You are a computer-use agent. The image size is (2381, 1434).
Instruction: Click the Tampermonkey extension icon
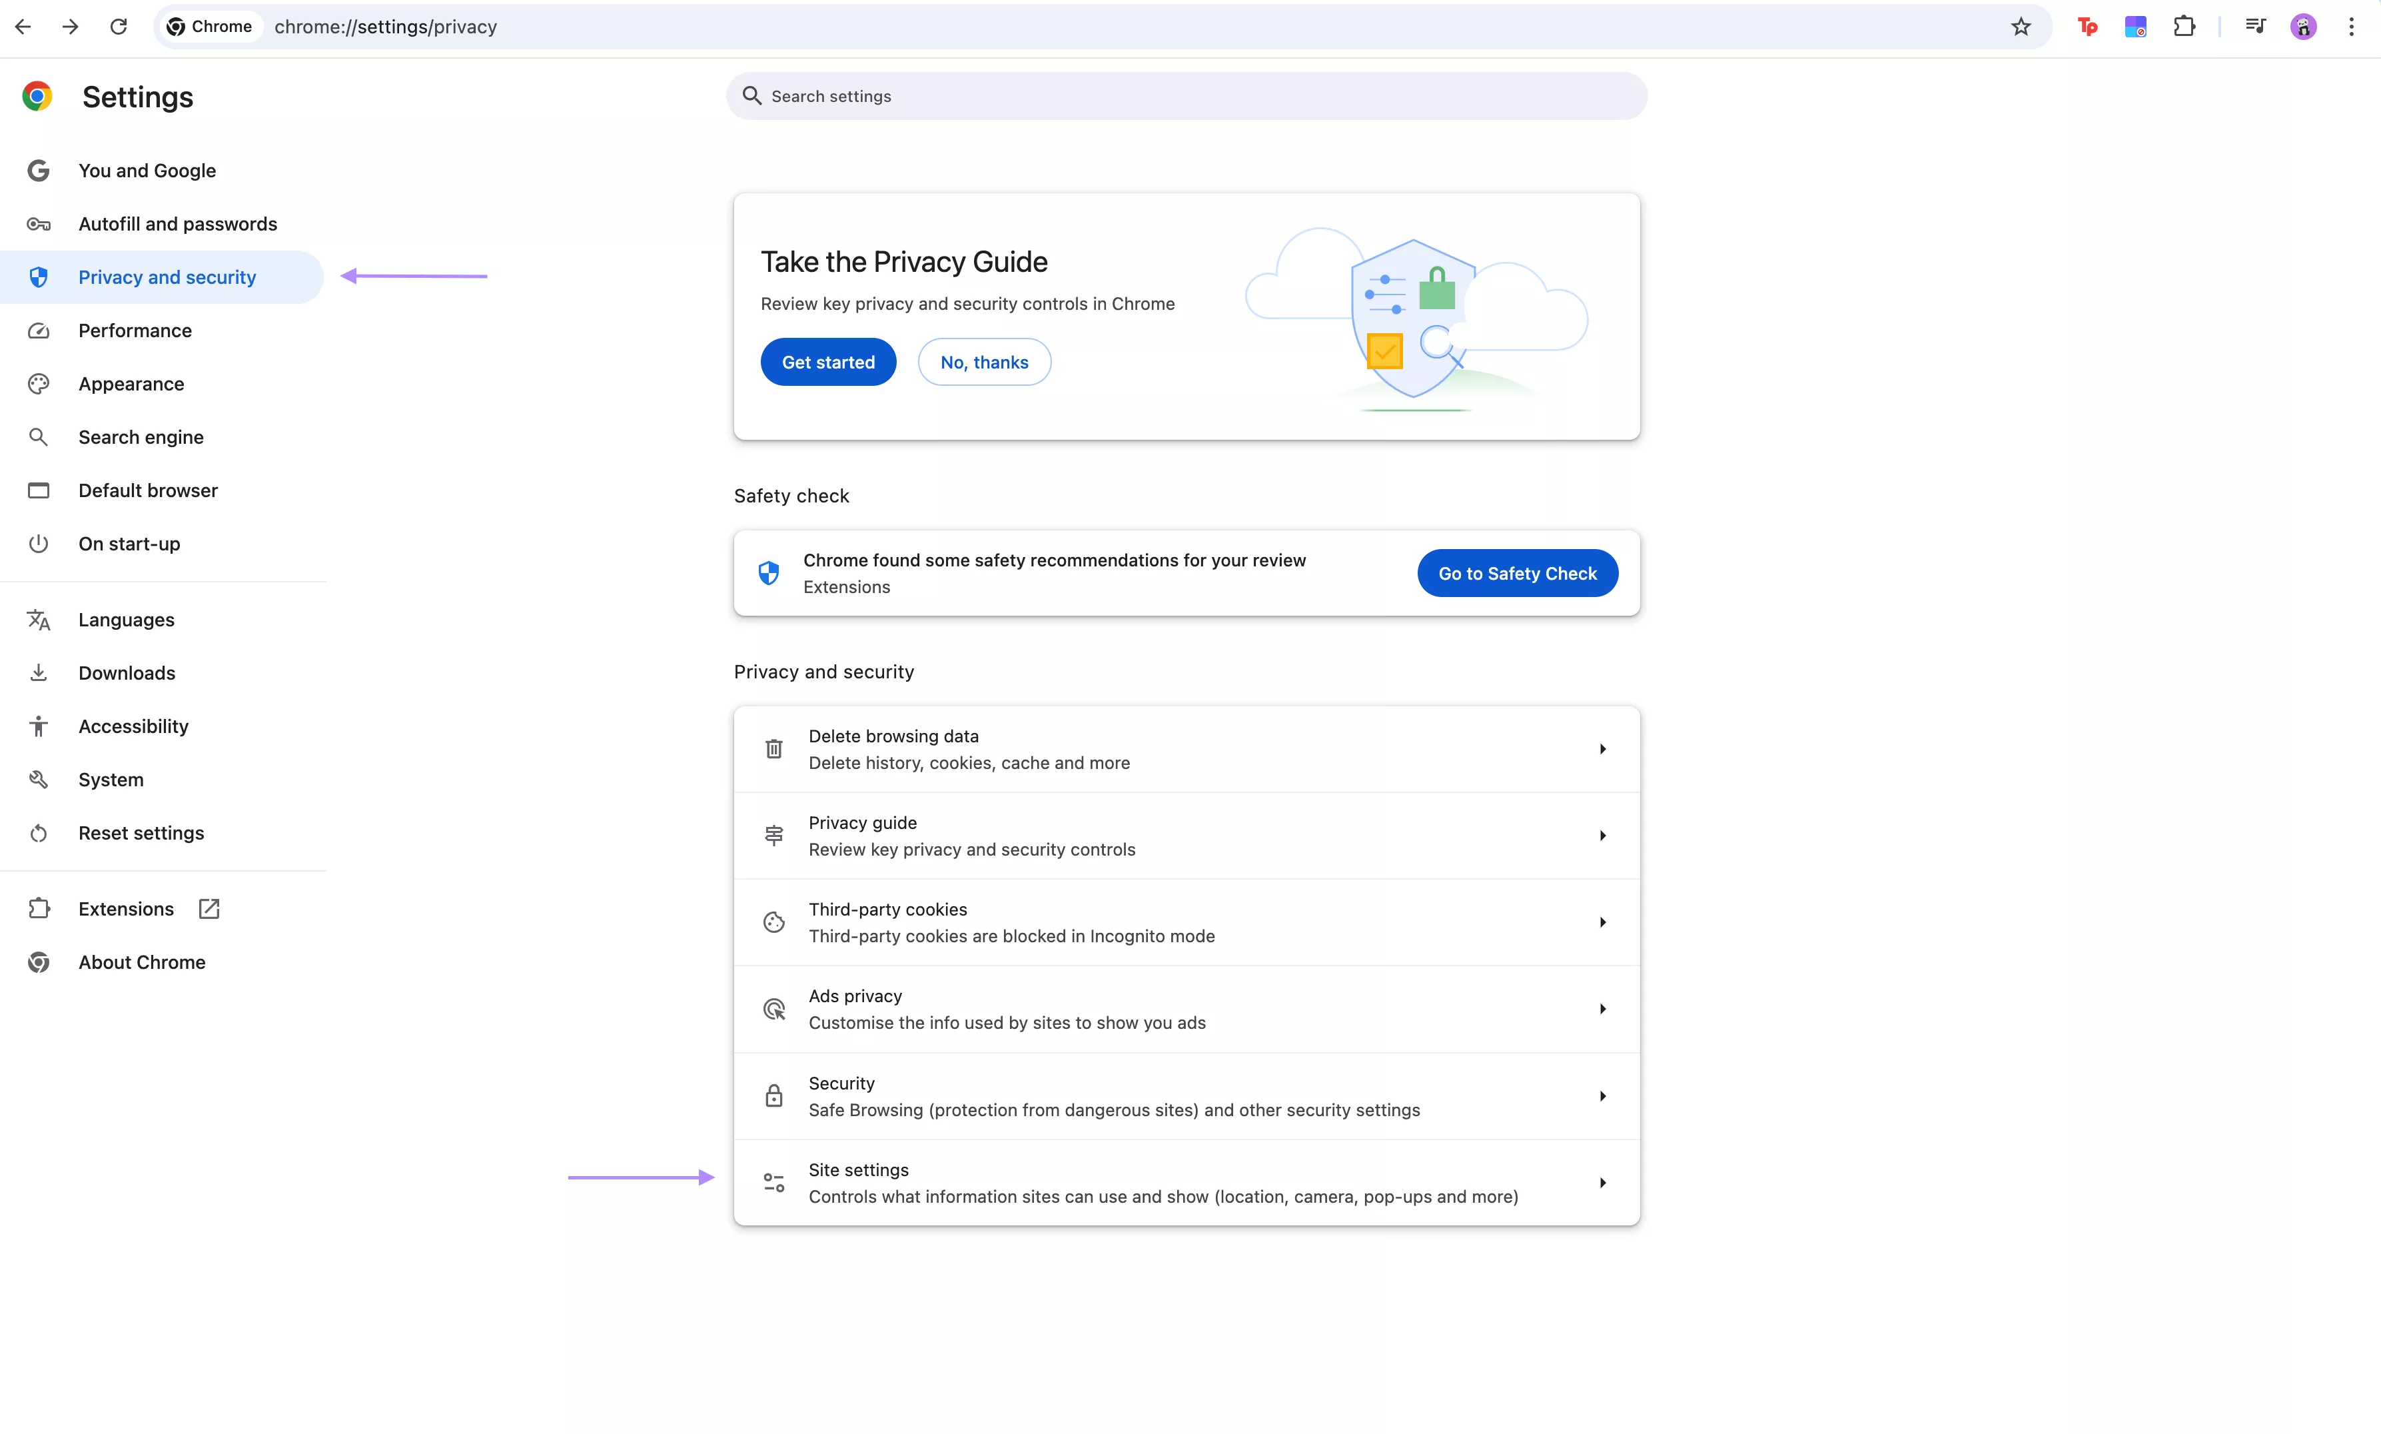tap(2087, 26)
